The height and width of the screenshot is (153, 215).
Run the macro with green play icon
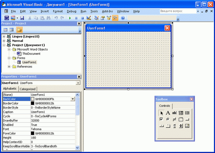(70, 18)
